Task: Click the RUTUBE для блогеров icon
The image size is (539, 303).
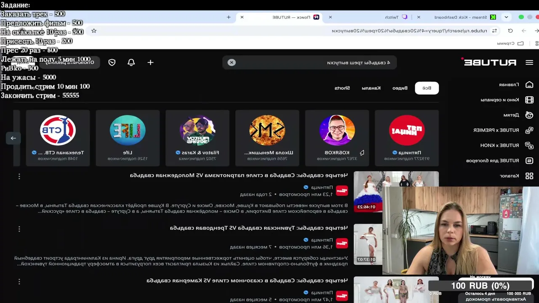Action: point(529,160)
